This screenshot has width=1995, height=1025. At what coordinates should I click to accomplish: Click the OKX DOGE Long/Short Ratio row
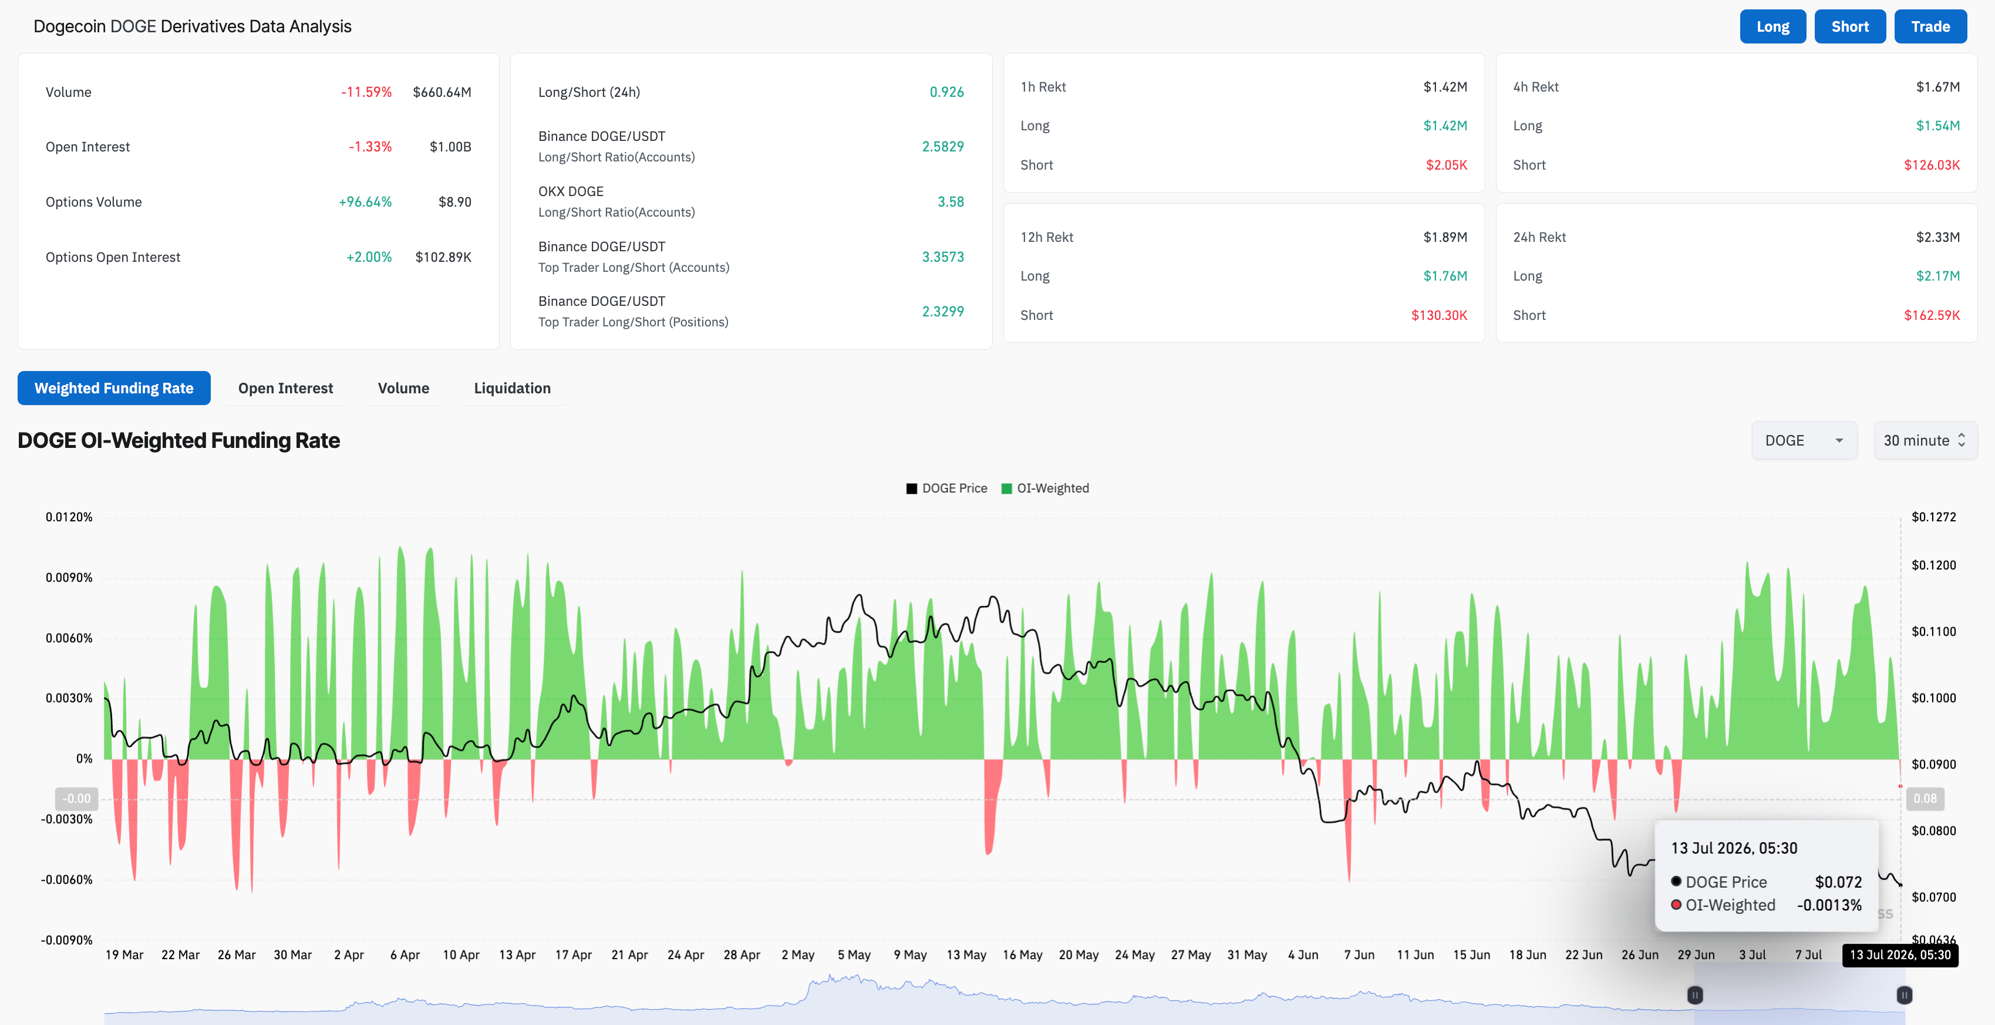750,201
